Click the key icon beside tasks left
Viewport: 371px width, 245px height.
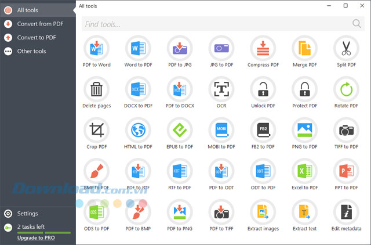coord(8,228)
